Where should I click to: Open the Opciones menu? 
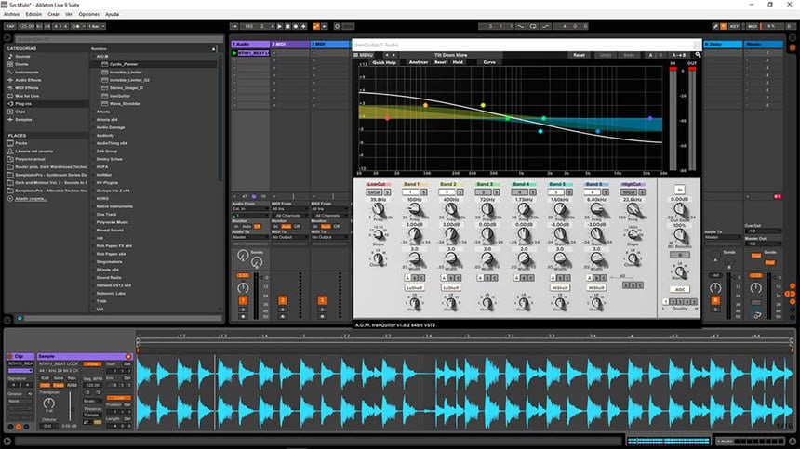pyautogui.click(x=88, y=14)
